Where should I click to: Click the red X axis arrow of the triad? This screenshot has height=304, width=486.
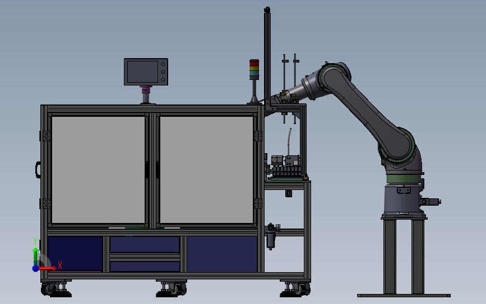pyautogui.click(x=47, y=268)
